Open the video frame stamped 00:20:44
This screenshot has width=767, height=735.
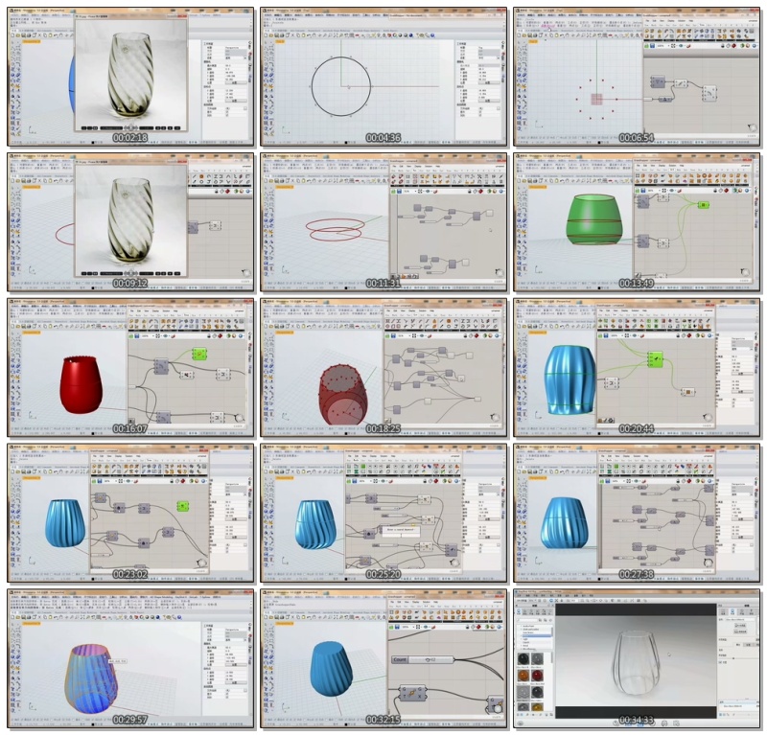pyautogui.click(x=637, y=368)
